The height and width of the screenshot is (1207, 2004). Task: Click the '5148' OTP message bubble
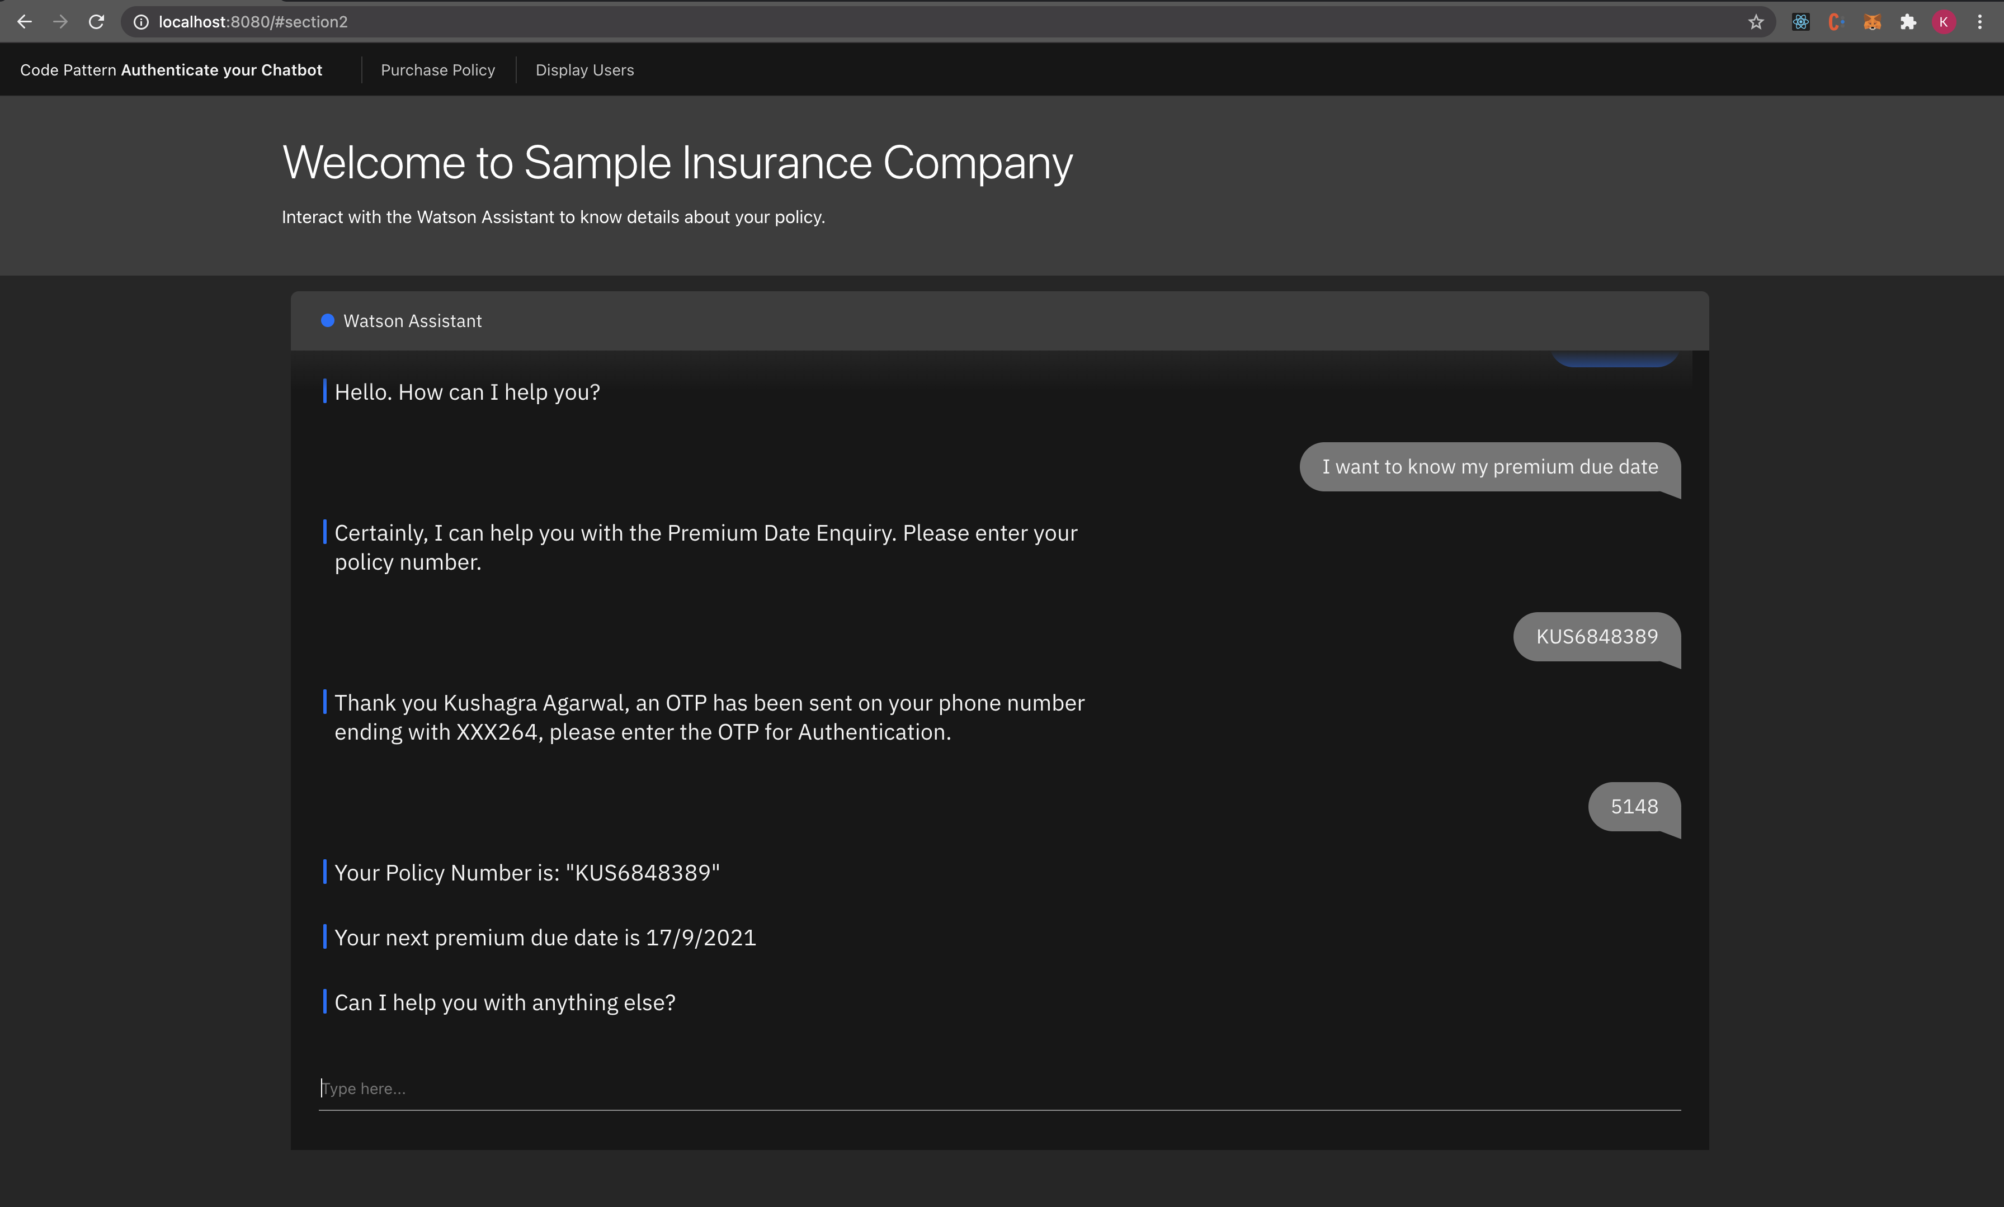pyautogui.click(x=1633, y=806)
